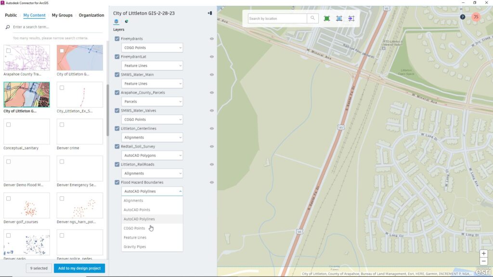Screen dimensions: 493x277
Task: Open Littleton_Centerlines Alignments dropdown
Action: 152,137
